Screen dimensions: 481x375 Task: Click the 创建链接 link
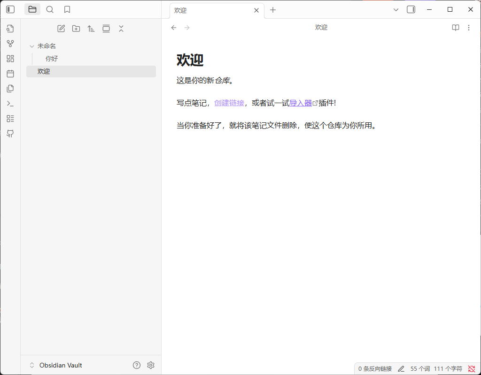229,103
